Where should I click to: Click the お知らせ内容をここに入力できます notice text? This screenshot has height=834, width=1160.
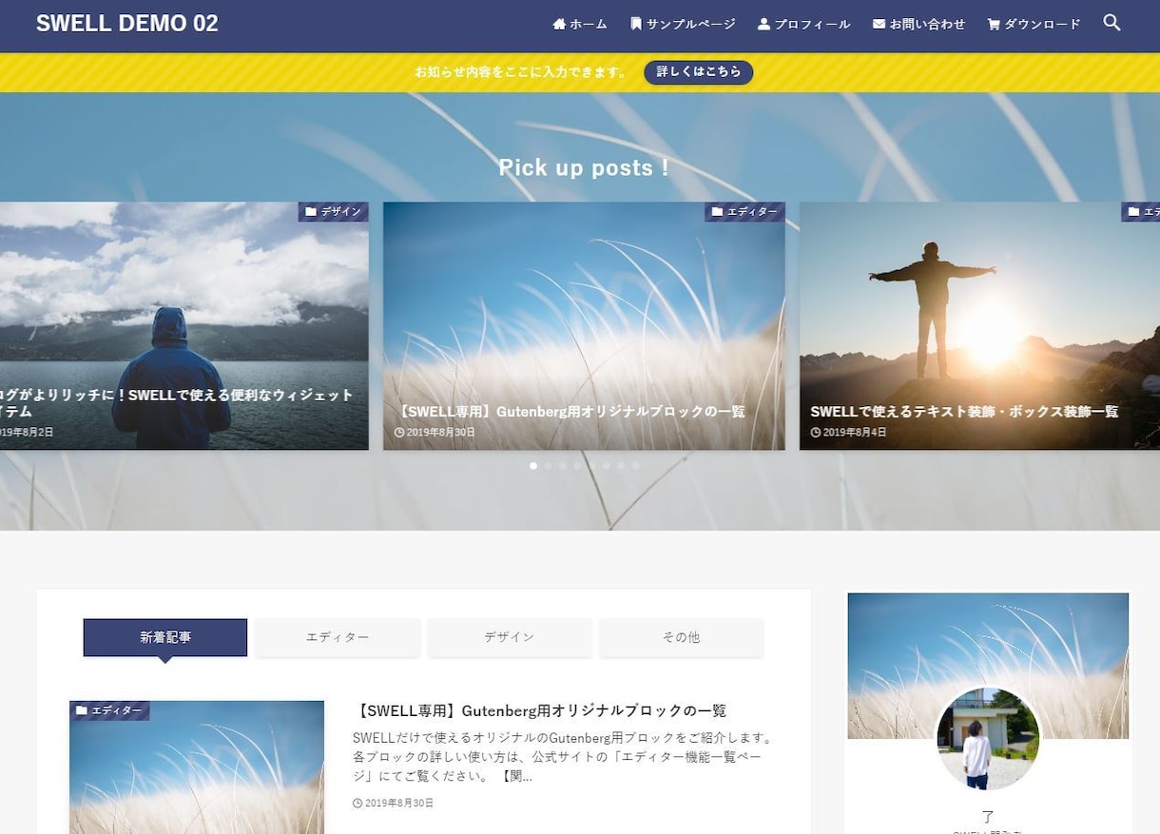[520, 72]
